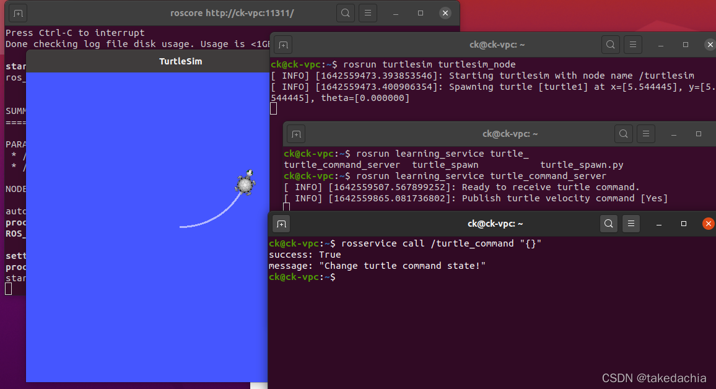Open hamburger menu in roscore terminal
Screen dimensions: 716x389
pos(368,13)
